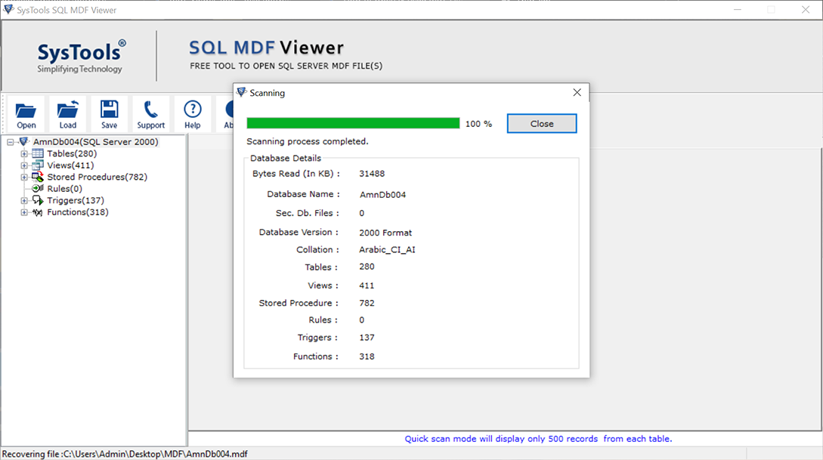Image resolution: width=823 pixels, height=460 pixels.
Task: Click the app icon in main title bar
Action: [x=8, y=9]
